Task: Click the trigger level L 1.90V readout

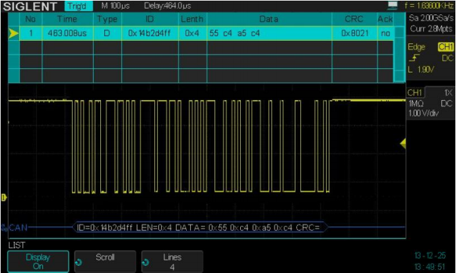Action: (421, 70)
